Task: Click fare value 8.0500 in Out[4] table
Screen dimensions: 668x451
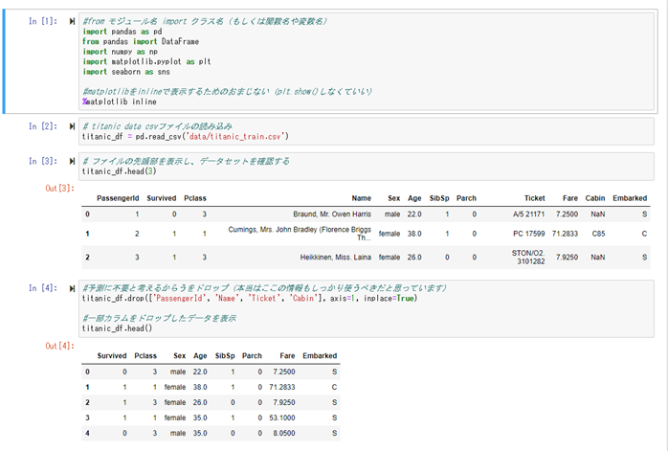Action: pyautogui.click(x=283, y=433)
